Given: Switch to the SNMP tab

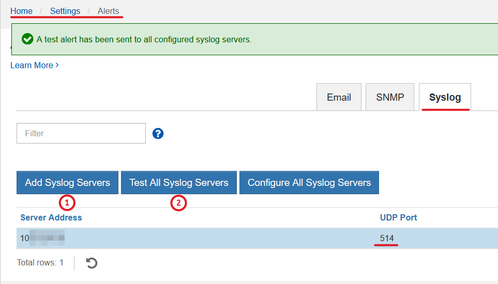Looking at the screenshot, I should [390, 97].
